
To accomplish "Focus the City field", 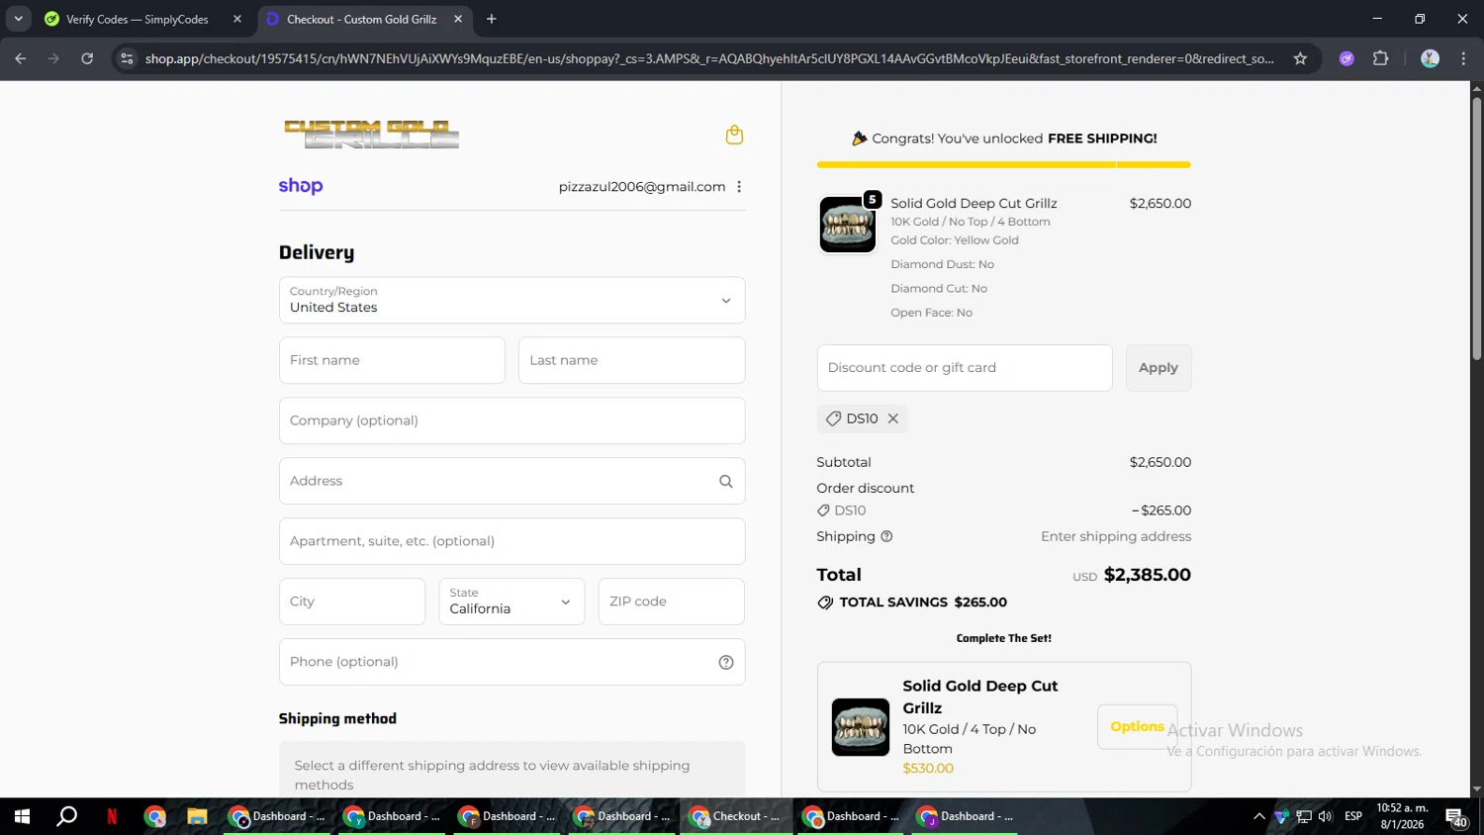I will tap(352, 603).
